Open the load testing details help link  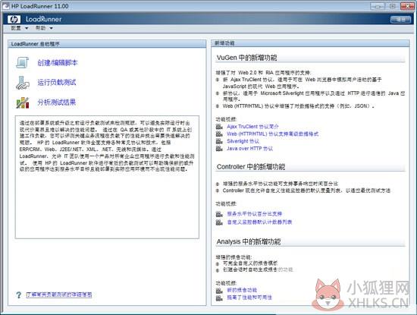tap(59, 295)
